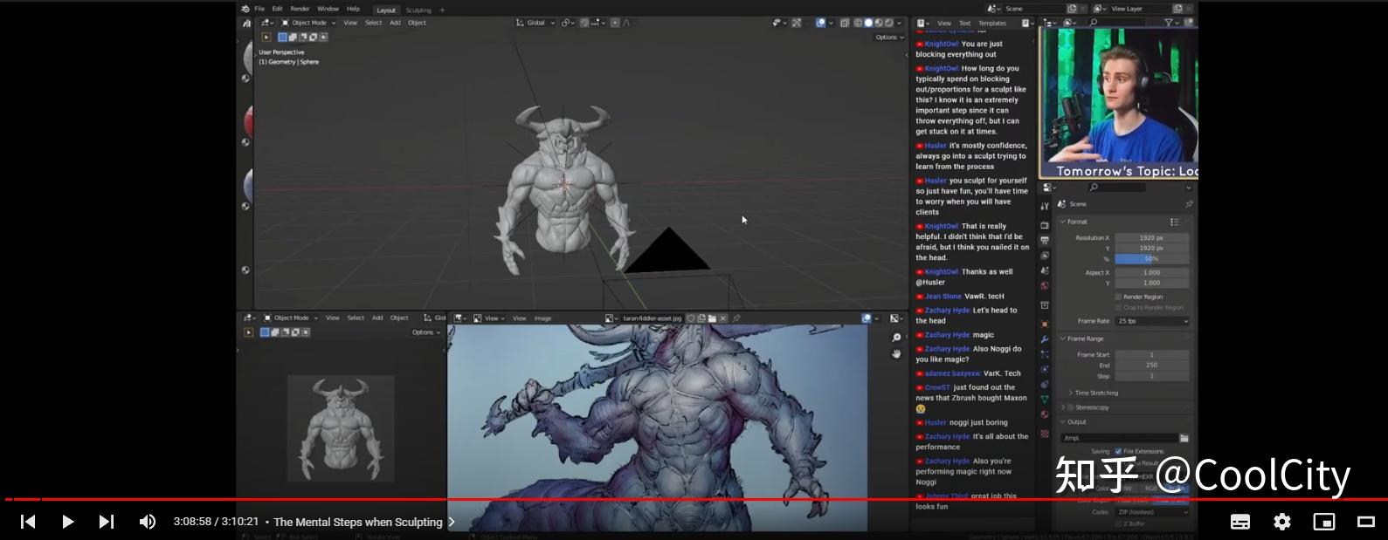The height and width of the screenshot is (540, 1388).
Task: Open pivot point dropdown in viewport header
Action: pyautogui.click(x=568, y=23)
